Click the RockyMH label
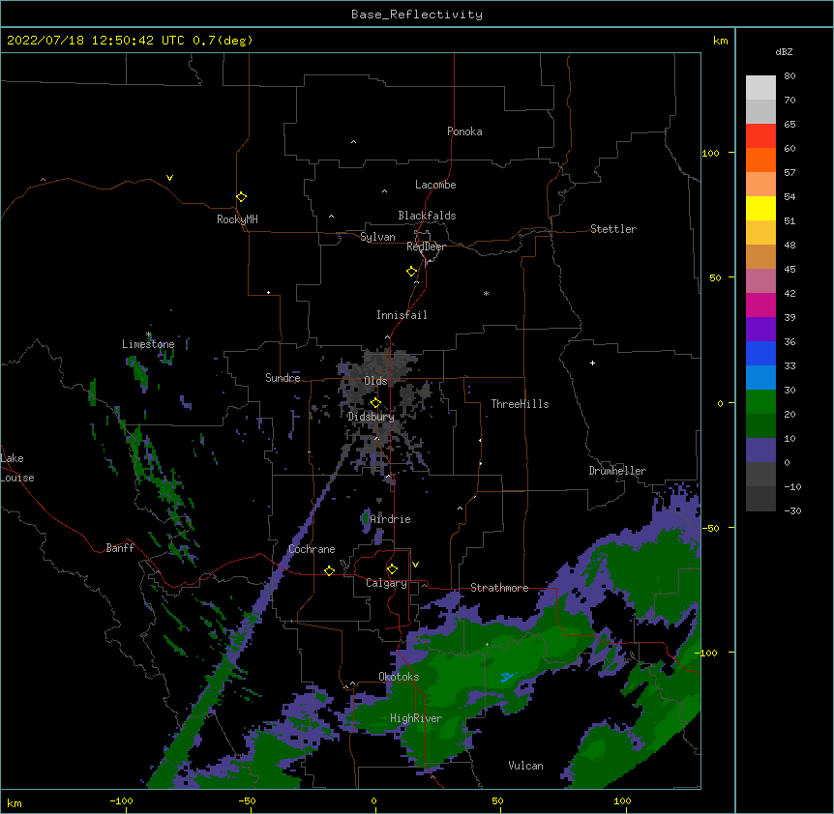 (x=237, y=219)
